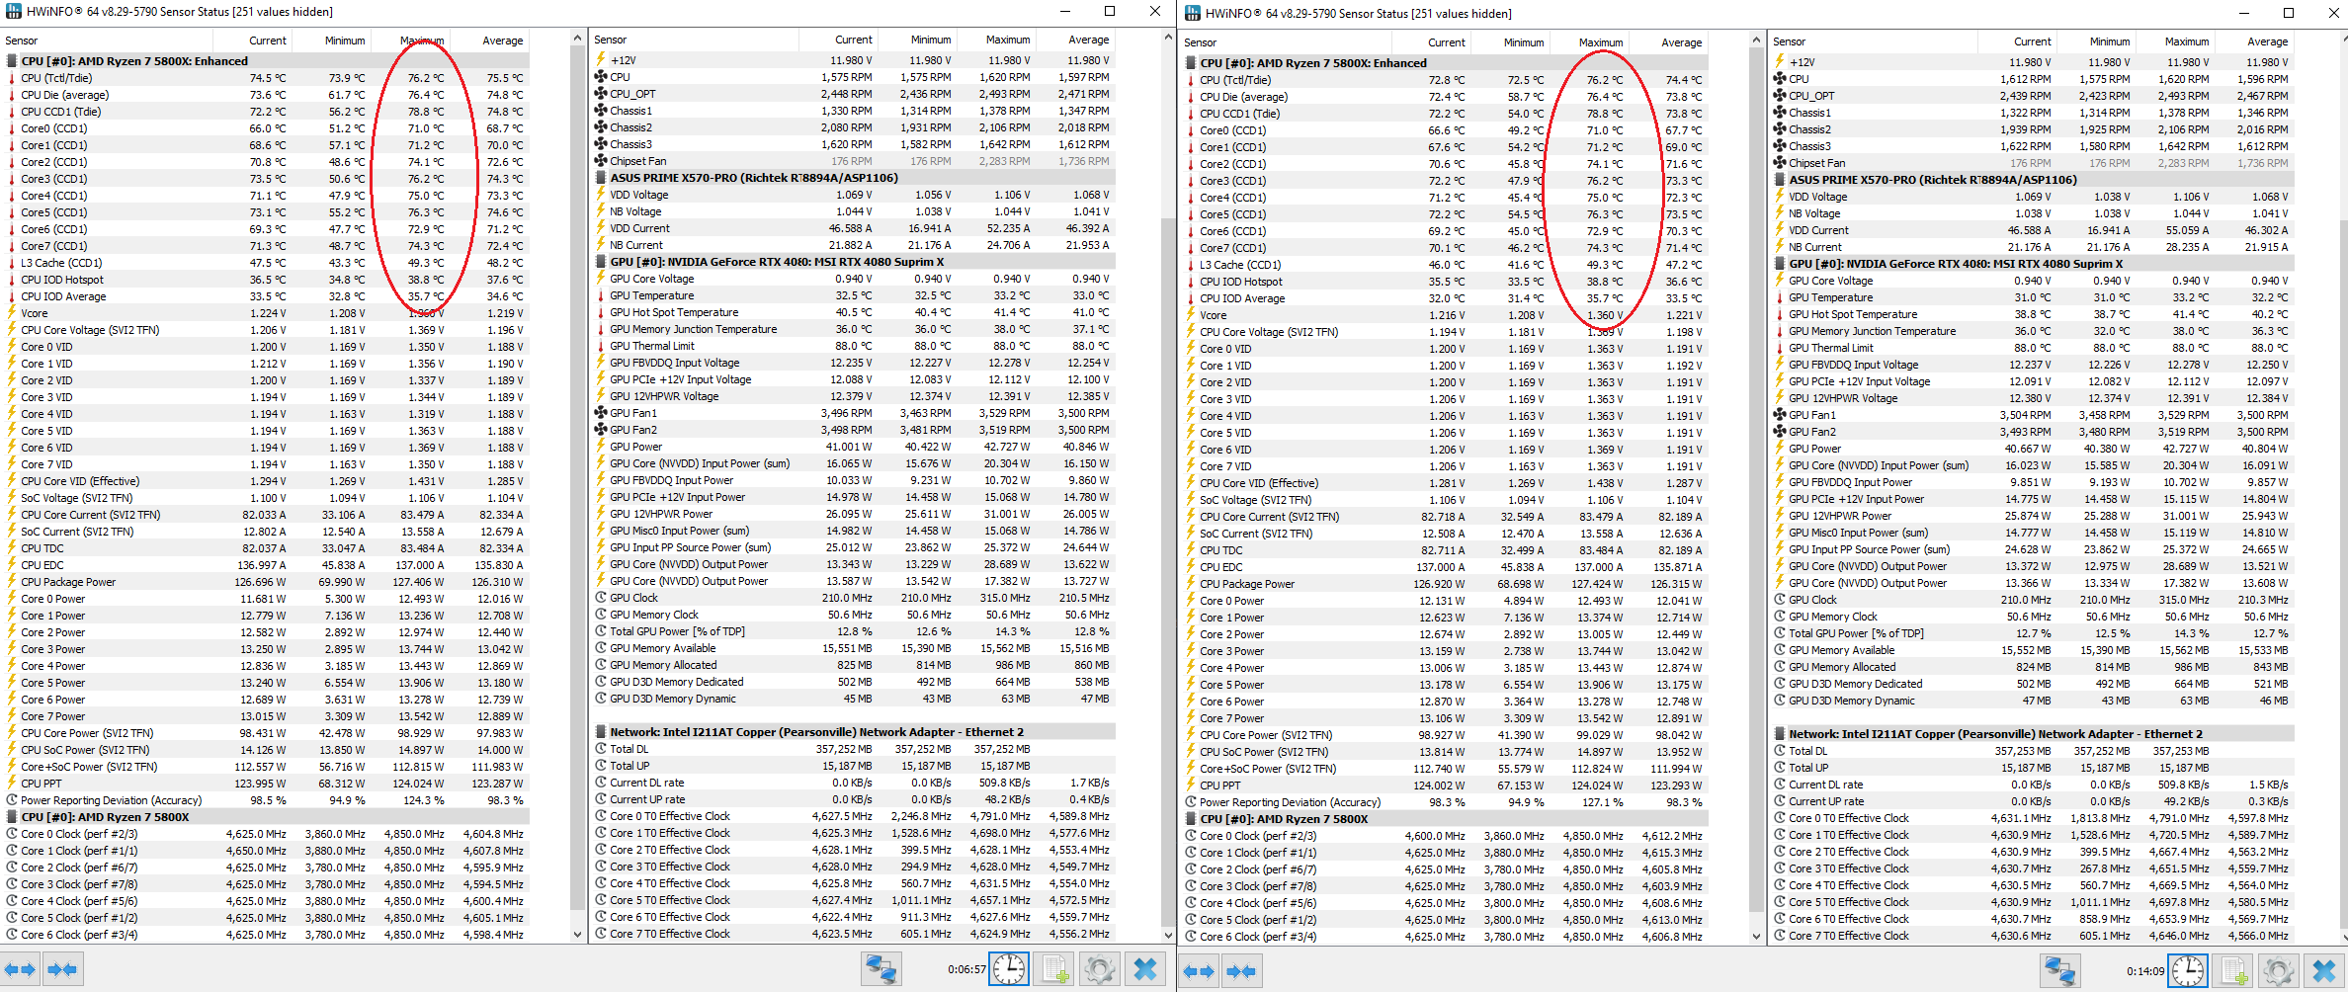This screenshot has height=992, width=2348.
Task: Click the collapse columns arrows in right window
Action: pyautogui.click(x=1241, y=971)
